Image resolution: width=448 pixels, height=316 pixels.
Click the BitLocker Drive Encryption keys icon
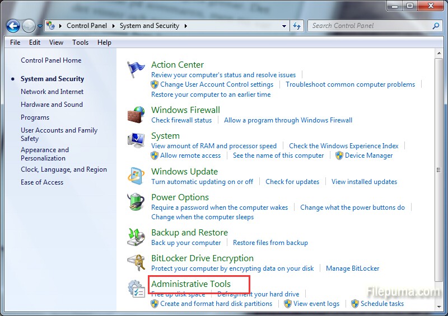tap(136, 263)
